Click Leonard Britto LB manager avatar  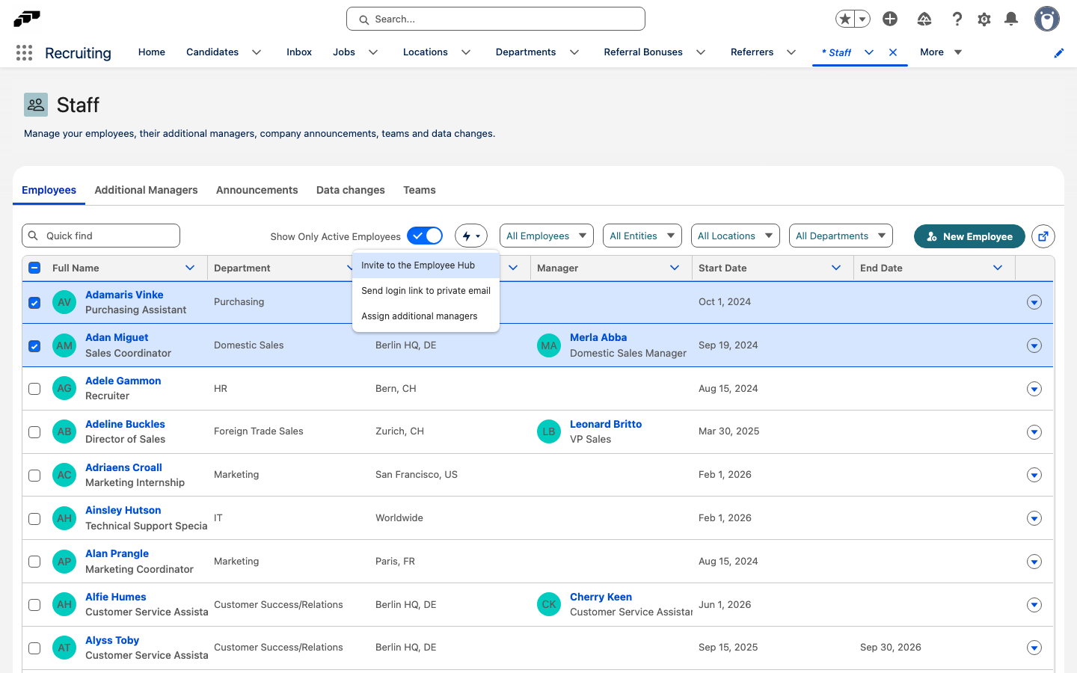[549, 431]
